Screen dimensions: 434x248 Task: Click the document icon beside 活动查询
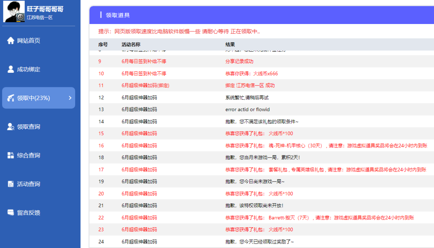pos(11,184)
